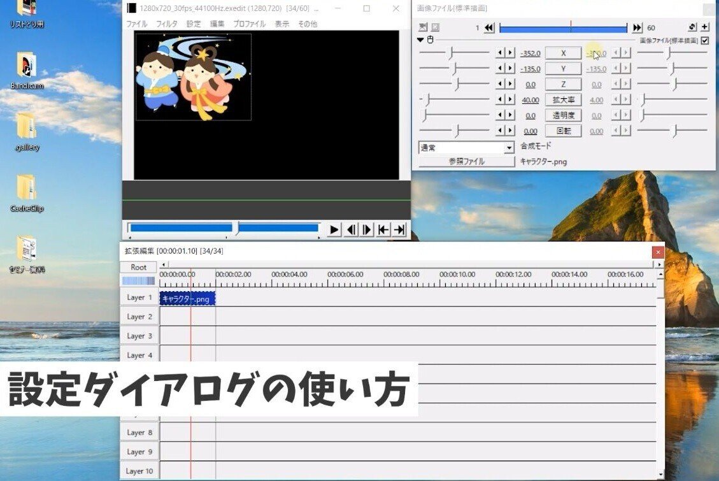The height and width of the screenshot is (481, 719).
Task: Click the 参照ファイル button
Action: 466,162
